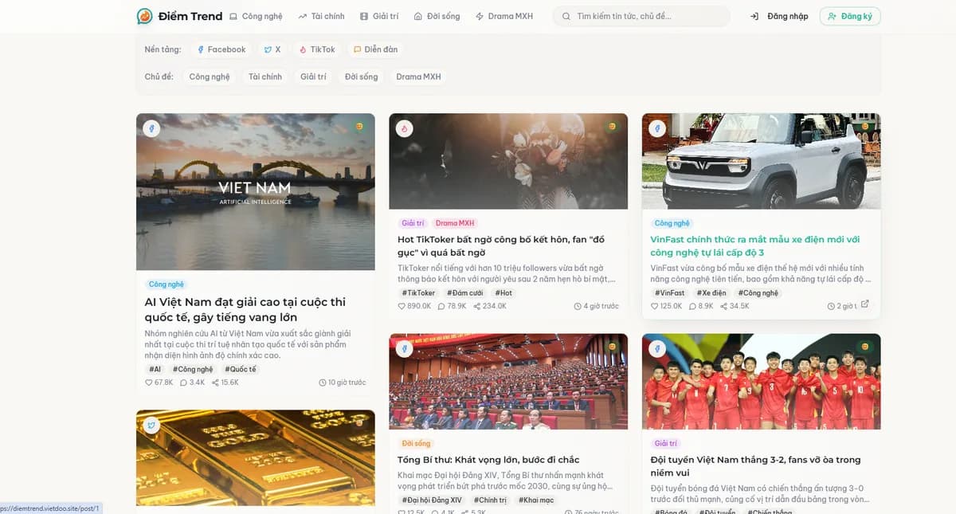Open the football team in red jerseys thumbnail
This screenshot has height=514, width=956.
pyautogui.click(x=762, y=381)
